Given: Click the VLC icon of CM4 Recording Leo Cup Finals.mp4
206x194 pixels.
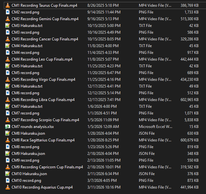Looking at the screenshot, I should point(8,59).
